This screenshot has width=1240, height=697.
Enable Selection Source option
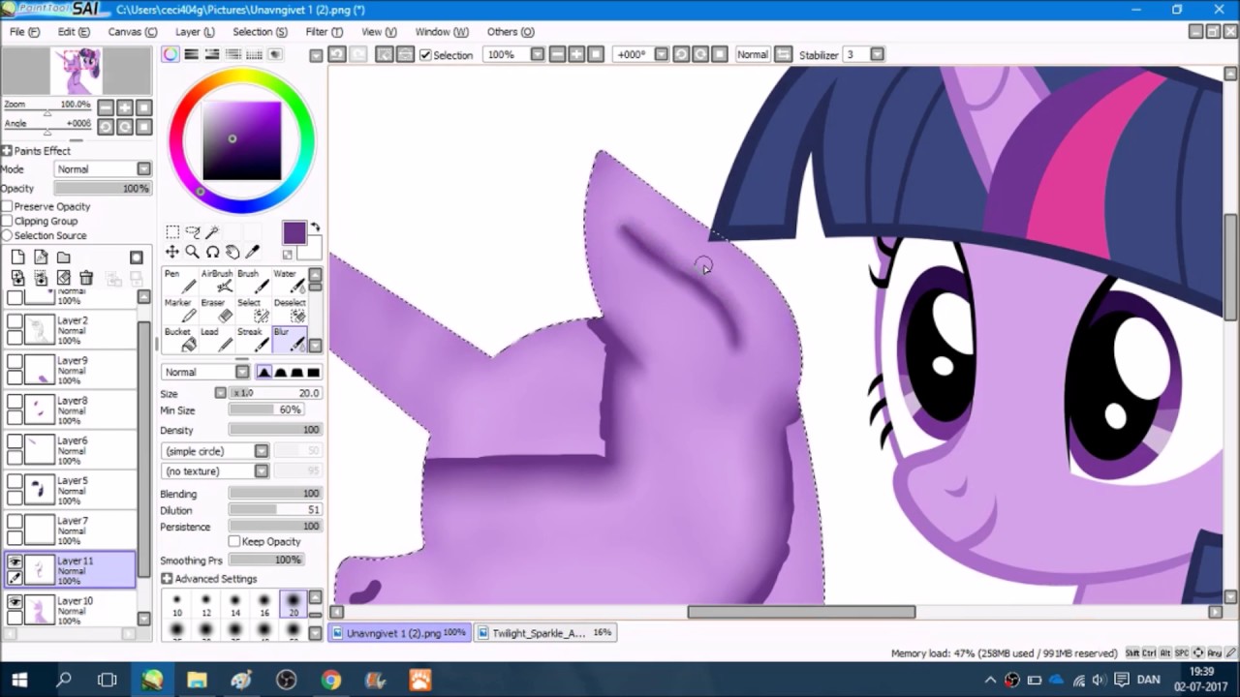7,235
